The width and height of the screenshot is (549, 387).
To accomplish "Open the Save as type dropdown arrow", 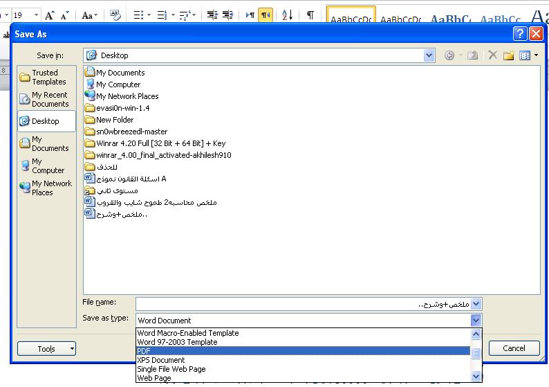I will [x=476, y=320].
